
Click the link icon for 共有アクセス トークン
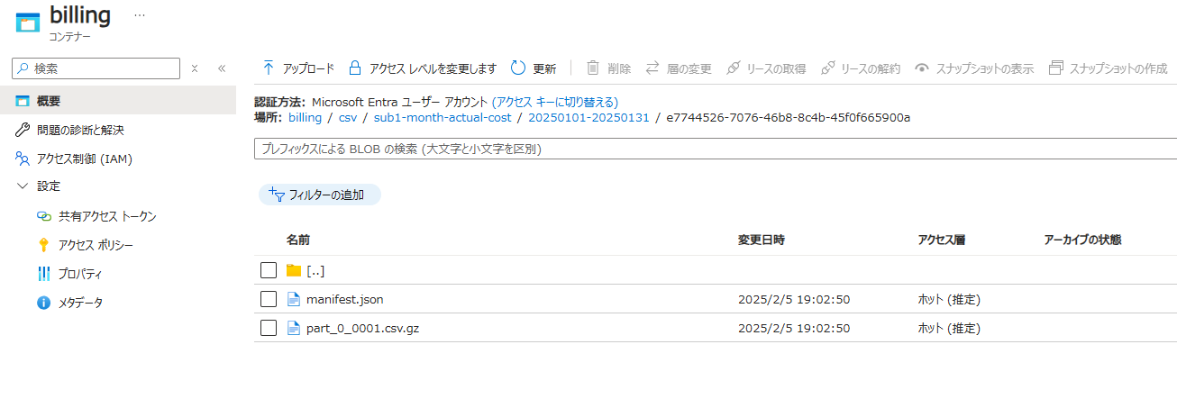tap(44, 216)
